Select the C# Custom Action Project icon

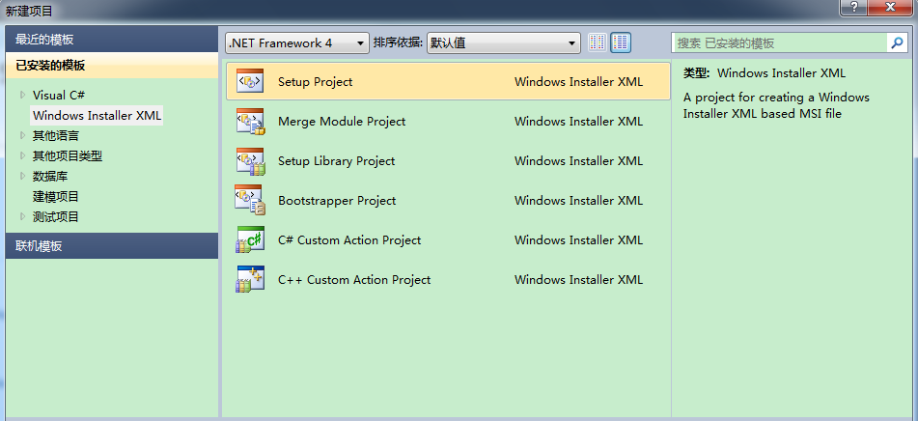pos(250,240)
